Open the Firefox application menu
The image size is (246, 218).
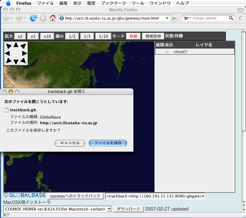coord(24,3)
